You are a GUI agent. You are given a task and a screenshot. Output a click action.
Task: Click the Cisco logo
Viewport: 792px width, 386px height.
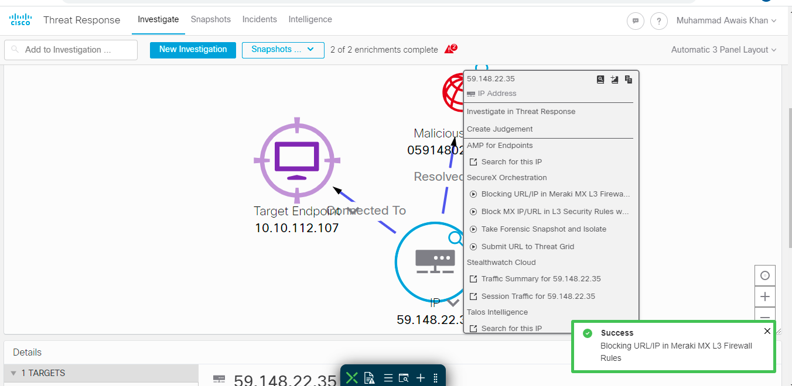[21, 20]
